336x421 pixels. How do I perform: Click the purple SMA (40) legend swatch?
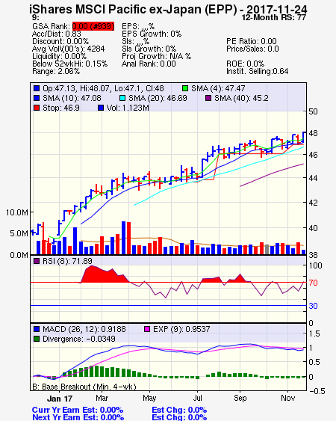pyautogui.click(x=208, y=98)
